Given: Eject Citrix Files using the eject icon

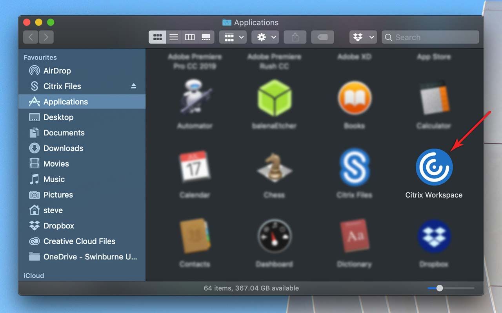Looking at the screenshot, I should 134,86.
